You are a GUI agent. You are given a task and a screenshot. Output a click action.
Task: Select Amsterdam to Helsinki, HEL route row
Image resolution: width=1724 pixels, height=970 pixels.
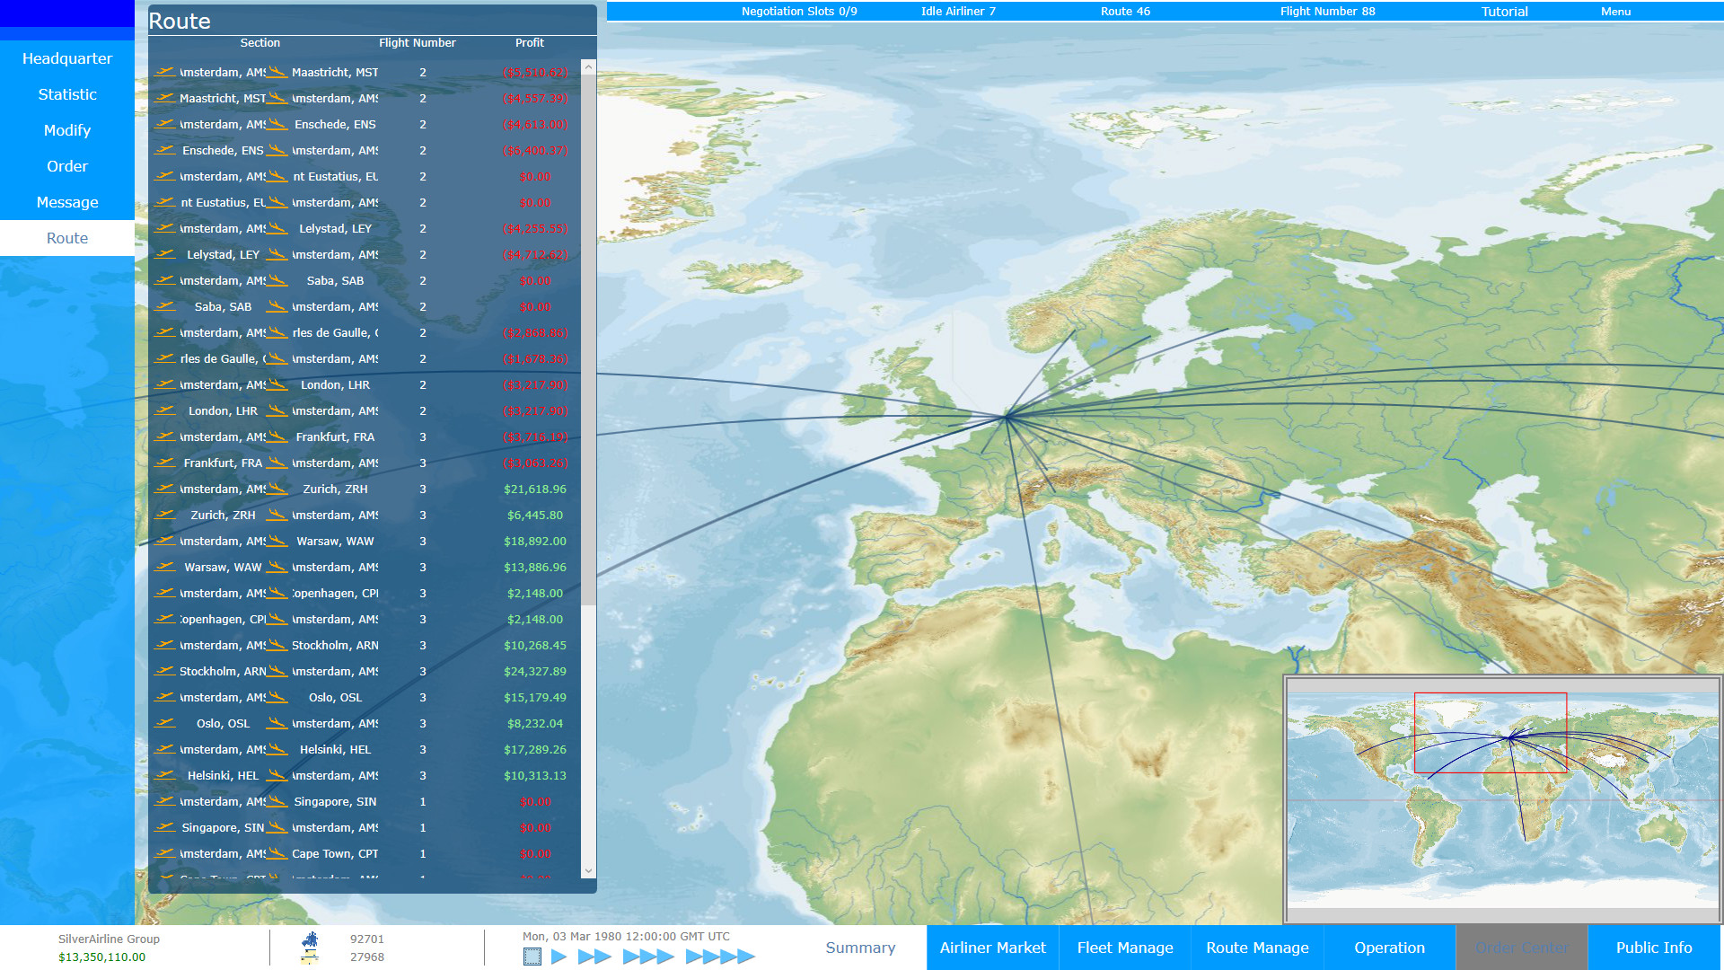359,749
